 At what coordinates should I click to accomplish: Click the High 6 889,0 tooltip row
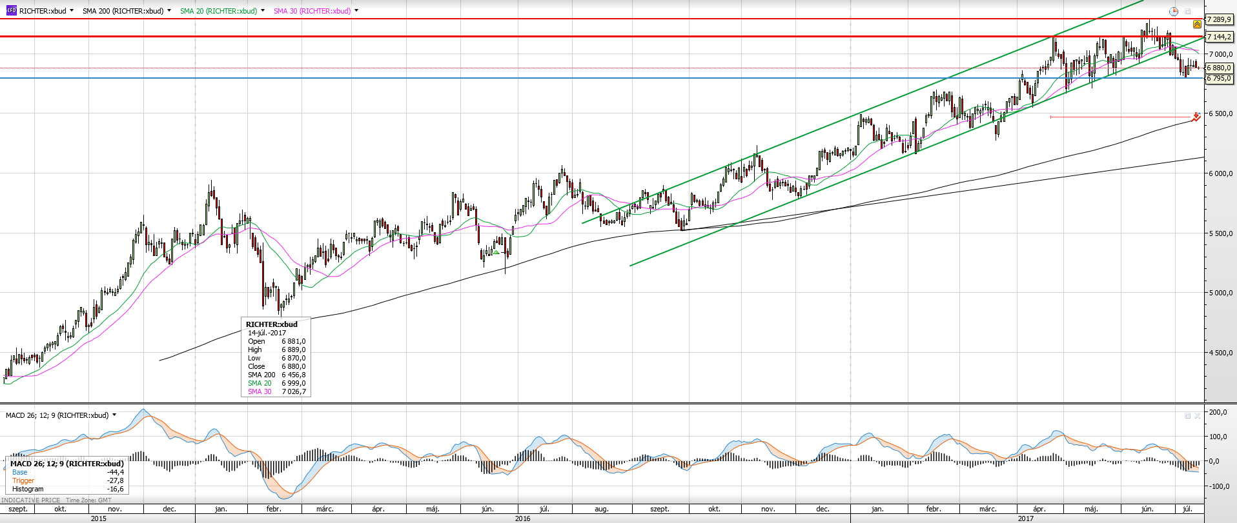[276, 350]
